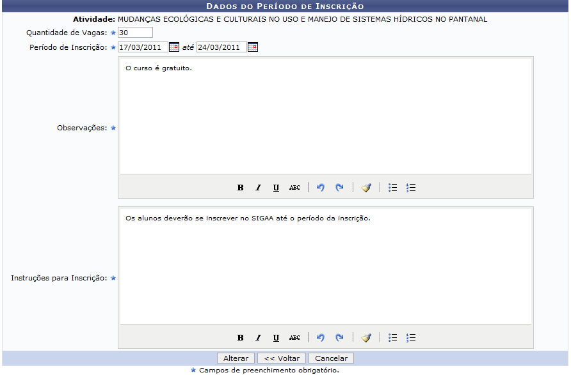Focus the Quantidade de Vagas field

[135, 33]
